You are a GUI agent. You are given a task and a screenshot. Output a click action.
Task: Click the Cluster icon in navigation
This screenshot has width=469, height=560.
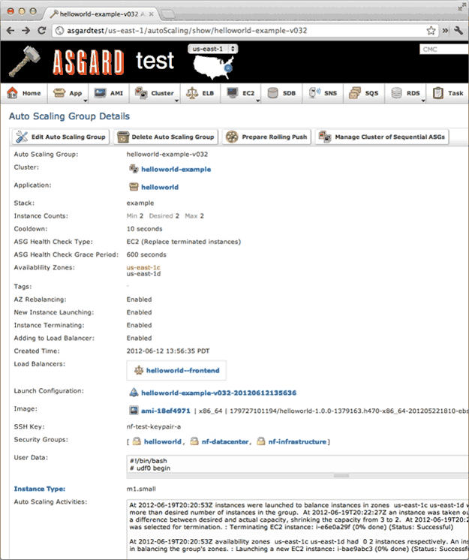141,93
